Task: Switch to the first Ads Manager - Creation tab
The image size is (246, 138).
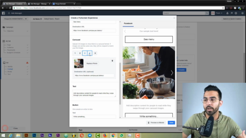Action: (x=14, y=4)
